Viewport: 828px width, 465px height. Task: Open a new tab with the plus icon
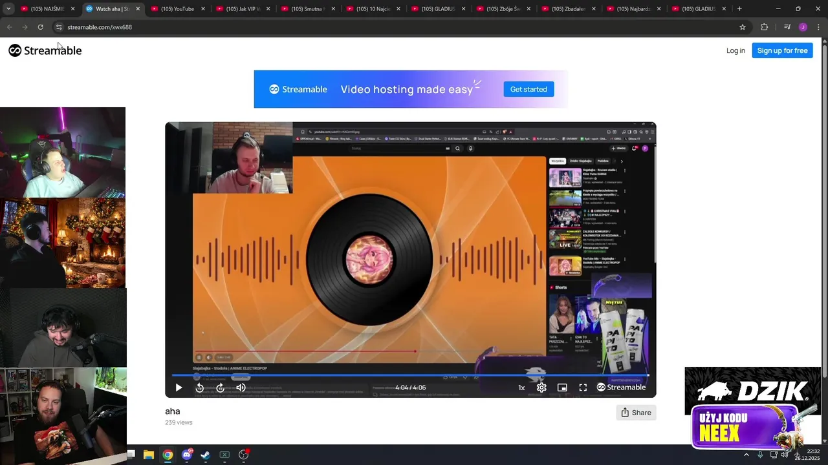click(x=739, y=8)
